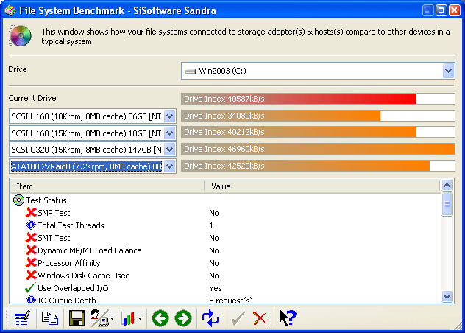Select the Use Overlapped I/O row
Image resolution: width=465 pixels, height=333 pixels.
point(72,288)
